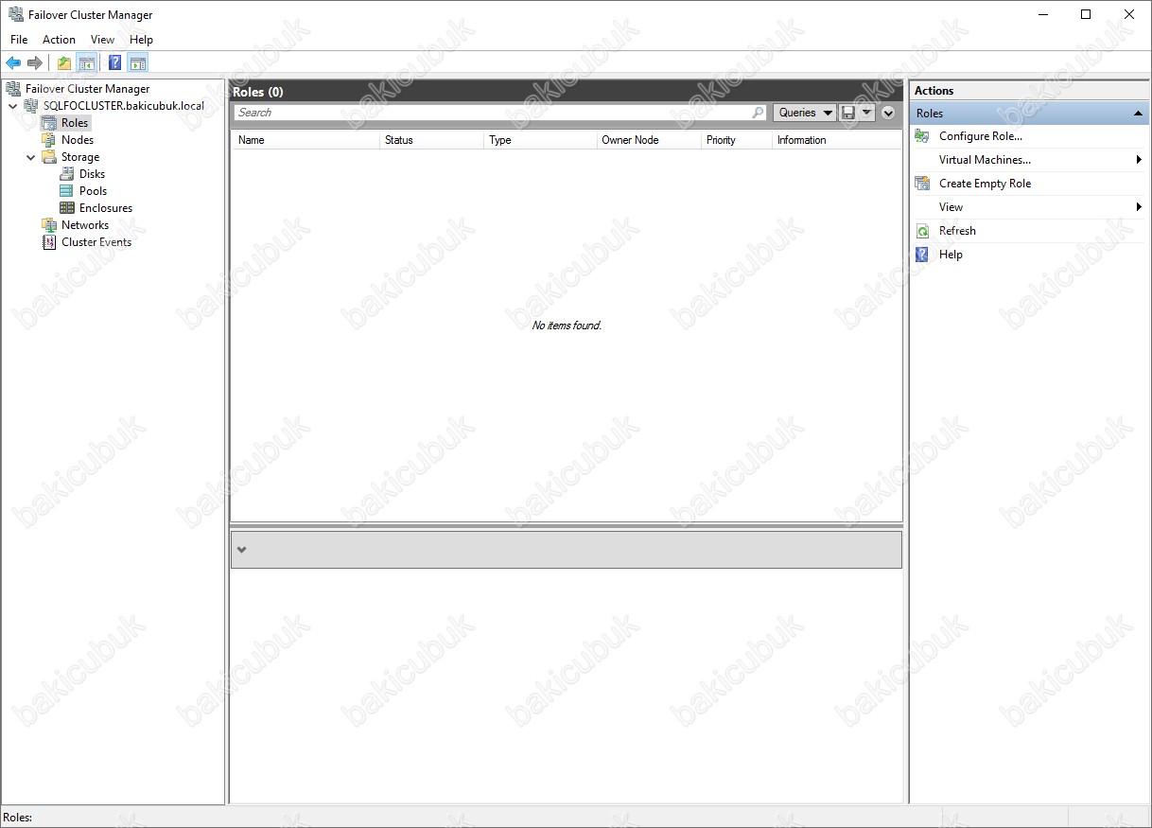Select Cluster Events in the tree
Viewport: 1152px width, 828px height.
(96, 242)
